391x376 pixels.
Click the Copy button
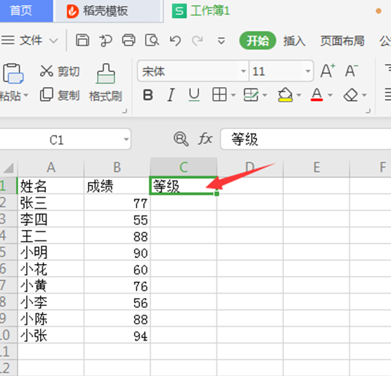(60, 95)
